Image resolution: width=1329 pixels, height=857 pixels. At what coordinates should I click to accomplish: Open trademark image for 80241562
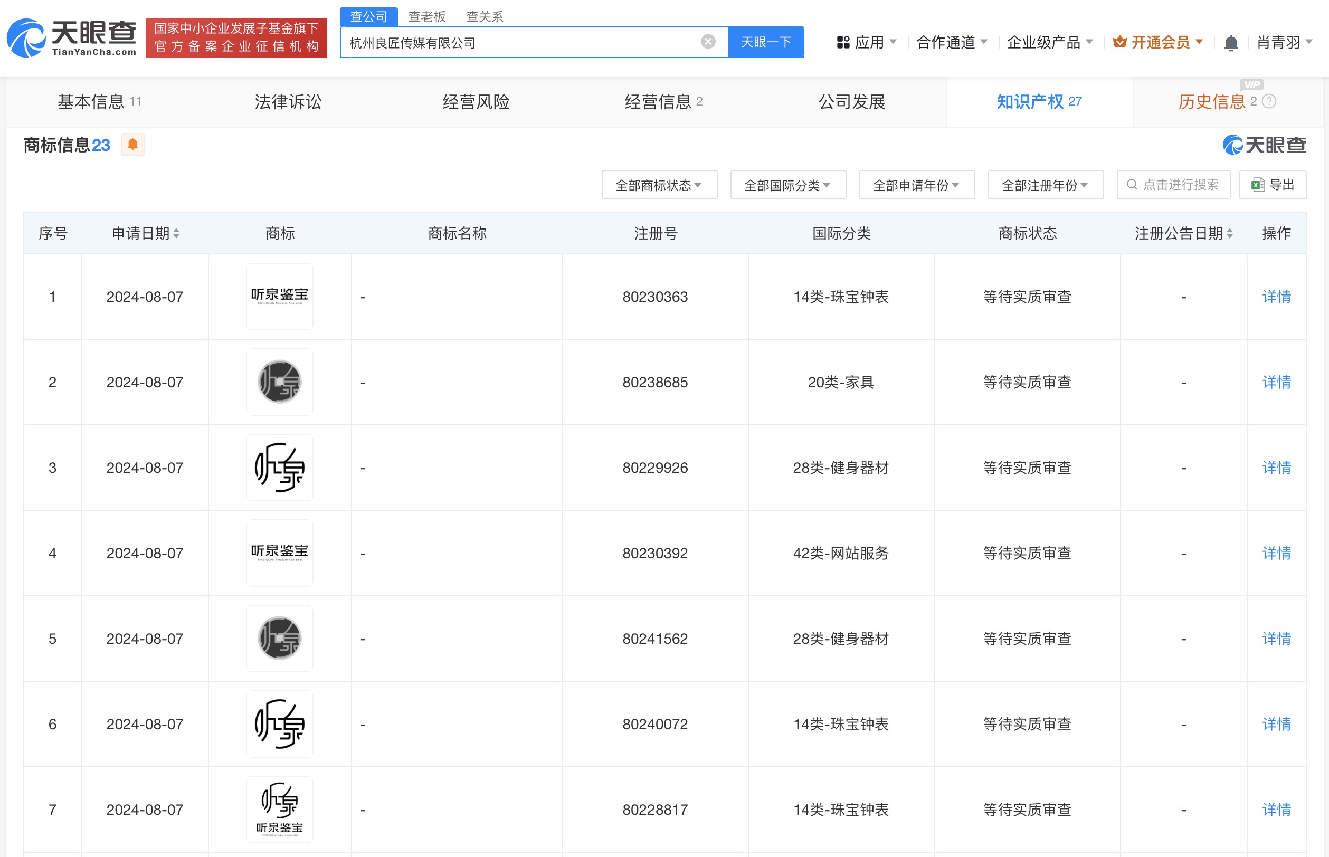tap(280, 639)
